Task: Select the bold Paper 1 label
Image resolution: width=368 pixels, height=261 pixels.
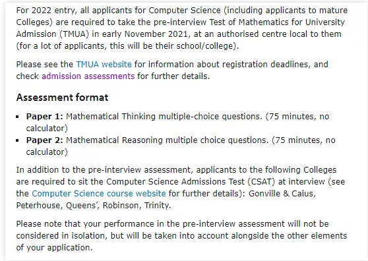Action: point(45,117)
